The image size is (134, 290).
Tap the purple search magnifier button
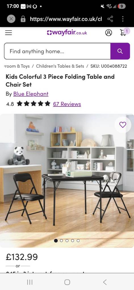click(120, 51)
